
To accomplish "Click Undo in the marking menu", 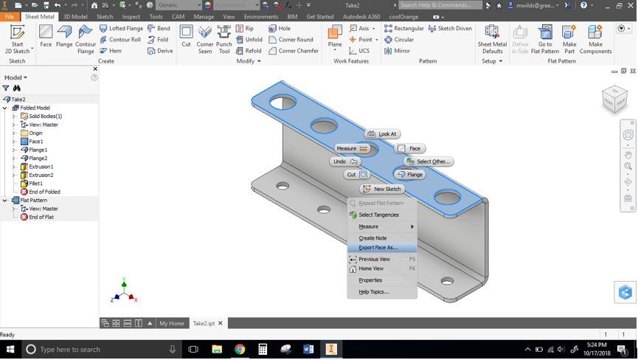I will tap(344, 162).
